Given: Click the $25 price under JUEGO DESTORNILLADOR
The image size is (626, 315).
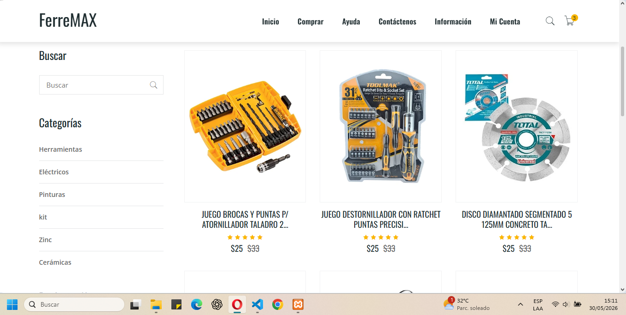Looking at the screenshot, I should pyautogui.click(x=373, y=249).
